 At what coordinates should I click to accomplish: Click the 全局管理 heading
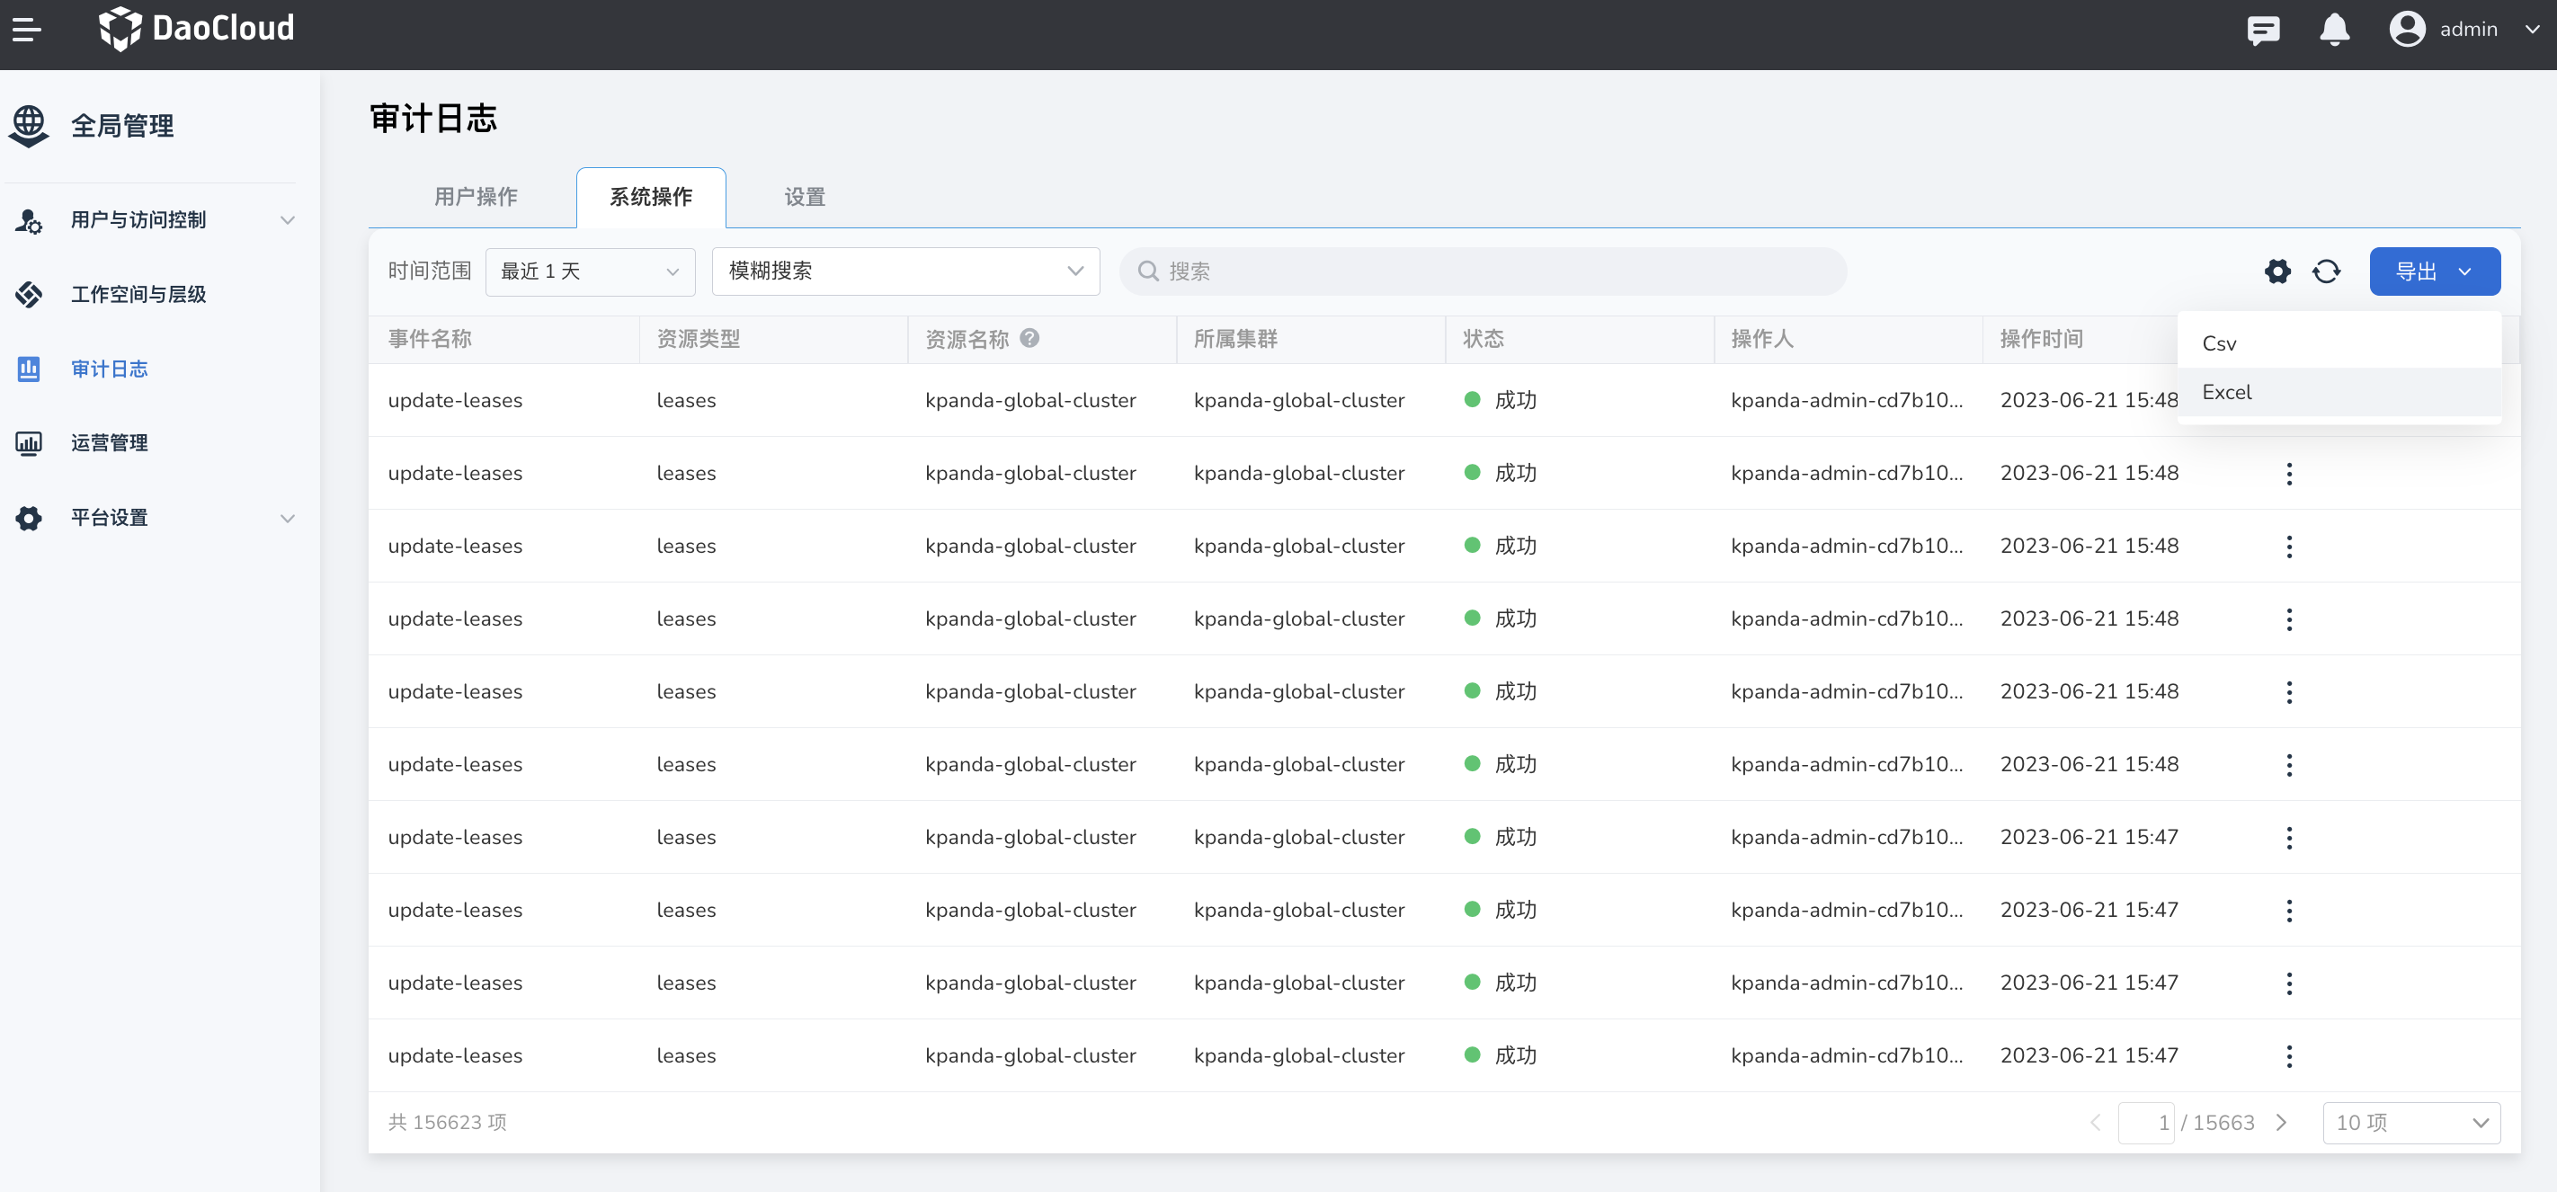(x=122, y=126)
